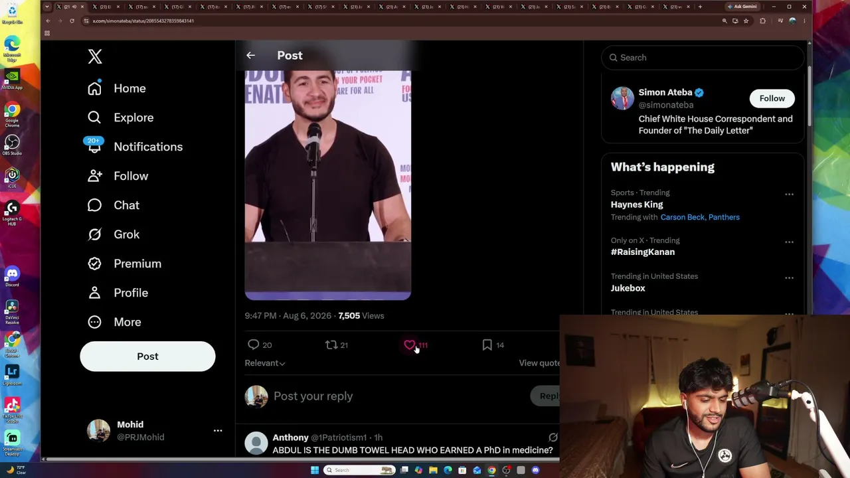Open the Chrome tab search dropdown
Image resolution: width=850 pixels, height=478 pixels.
[x=46, y=7]
